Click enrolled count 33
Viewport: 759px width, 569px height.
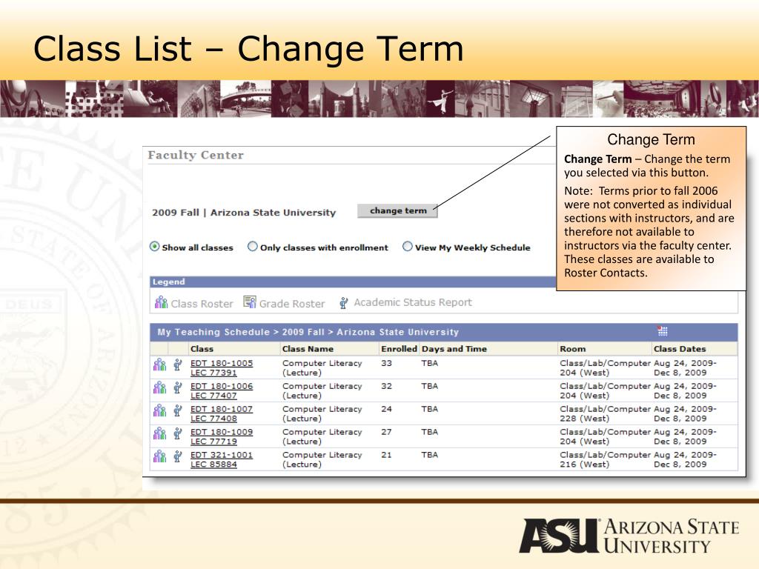[x=386, y=363]
